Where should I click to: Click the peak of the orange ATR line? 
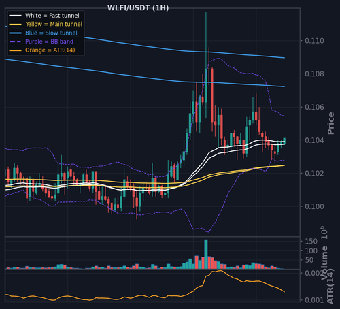[221, 270]
